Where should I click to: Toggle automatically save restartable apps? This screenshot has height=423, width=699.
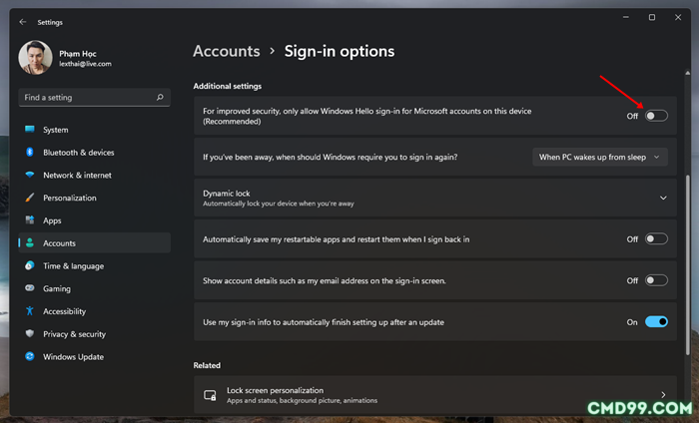coord(656,239)
